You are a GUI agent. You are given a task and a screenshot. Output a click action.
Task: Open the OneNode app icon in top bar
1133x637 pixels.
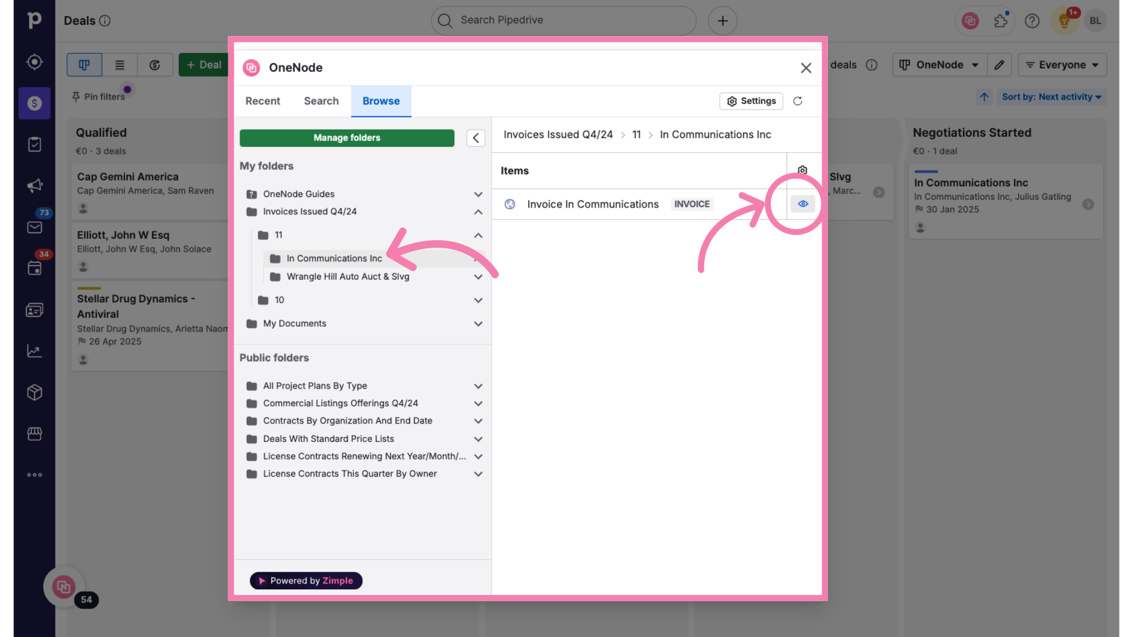point(970,21)
